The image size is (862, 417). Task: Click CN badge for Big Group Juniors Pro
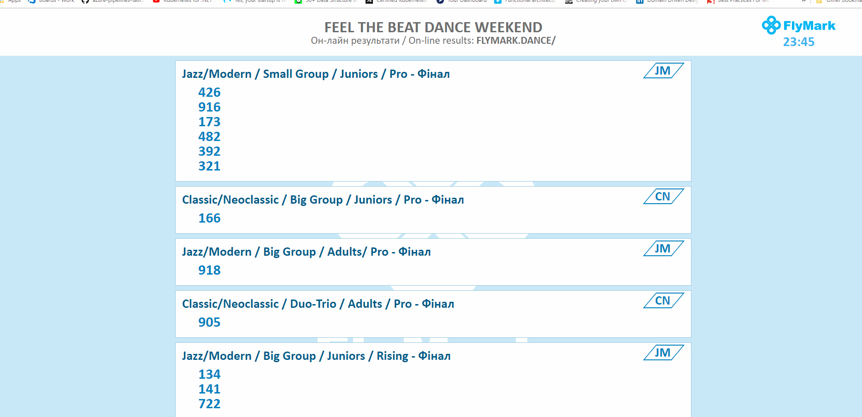pyautogui.click(x=663, y=196)
